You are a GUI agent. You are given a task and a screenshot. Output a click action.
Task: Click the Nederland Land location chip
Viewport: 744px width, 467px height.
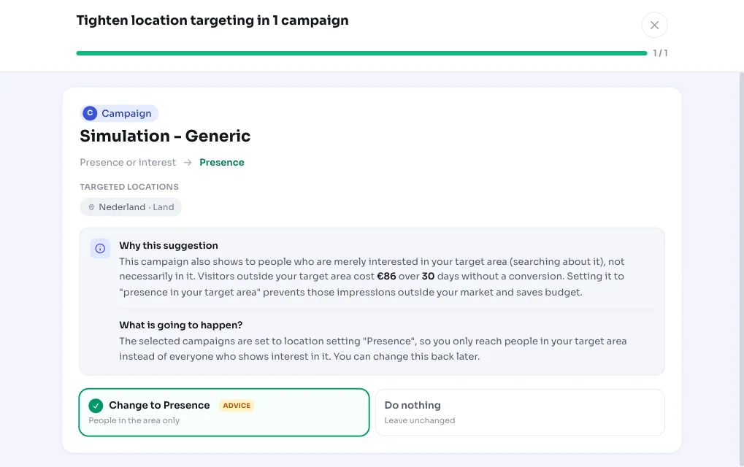tap(131, 207)
